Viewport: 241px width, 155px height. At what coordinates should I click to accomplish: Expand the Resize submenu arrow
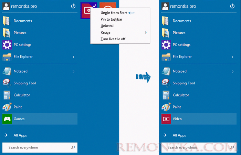(x=146, y=32)
